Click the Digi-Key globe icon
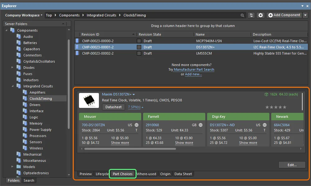 point(265,125)
